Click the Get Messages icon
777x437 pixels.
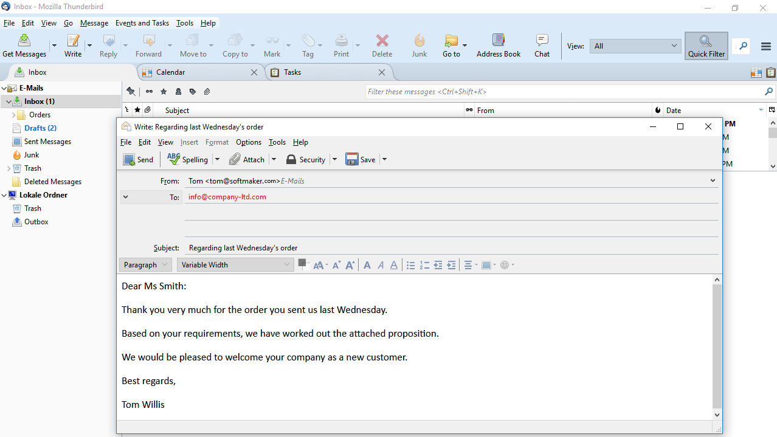point(24,40)
